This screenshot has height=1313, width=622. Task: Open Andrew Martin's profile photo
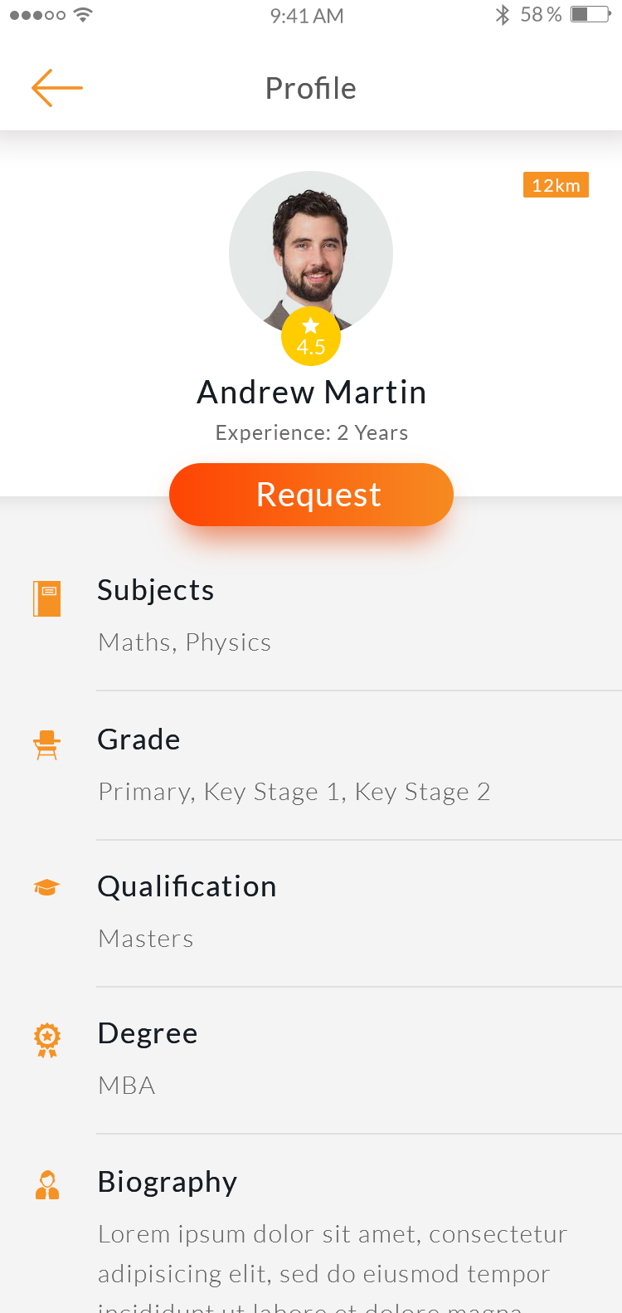pyautogui.click(x=311, y=245)
